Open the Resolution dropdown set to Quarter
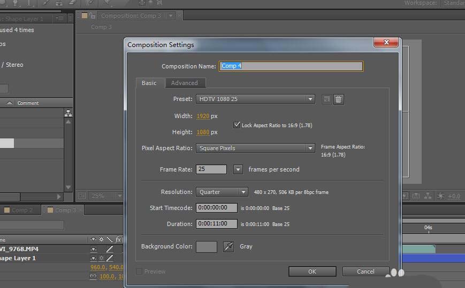This screenshot has height=288, width=465. point(222,192)
